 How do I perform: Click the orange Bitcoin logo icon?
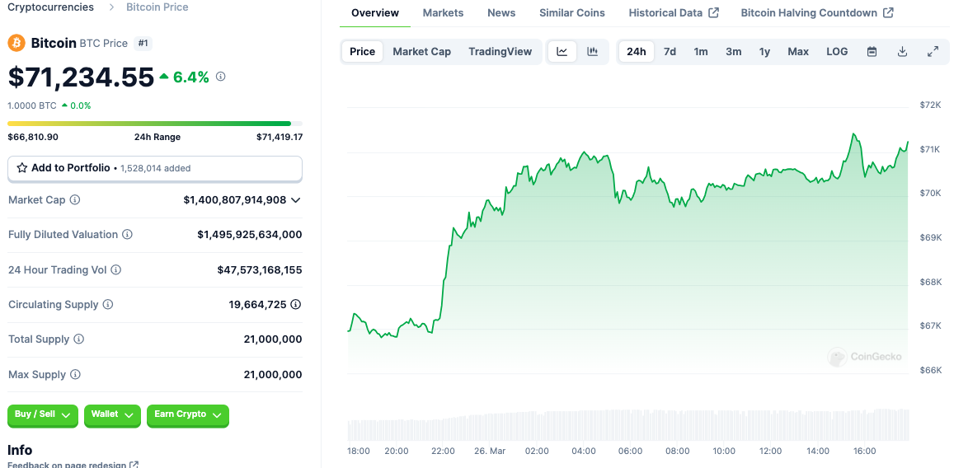click(x=16, y=43)
